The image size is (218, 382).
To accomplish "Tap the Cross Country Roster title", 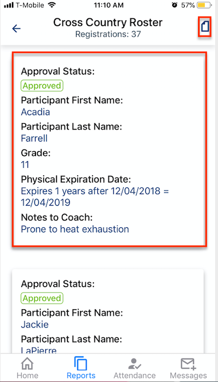I will (x=108, y=23).
